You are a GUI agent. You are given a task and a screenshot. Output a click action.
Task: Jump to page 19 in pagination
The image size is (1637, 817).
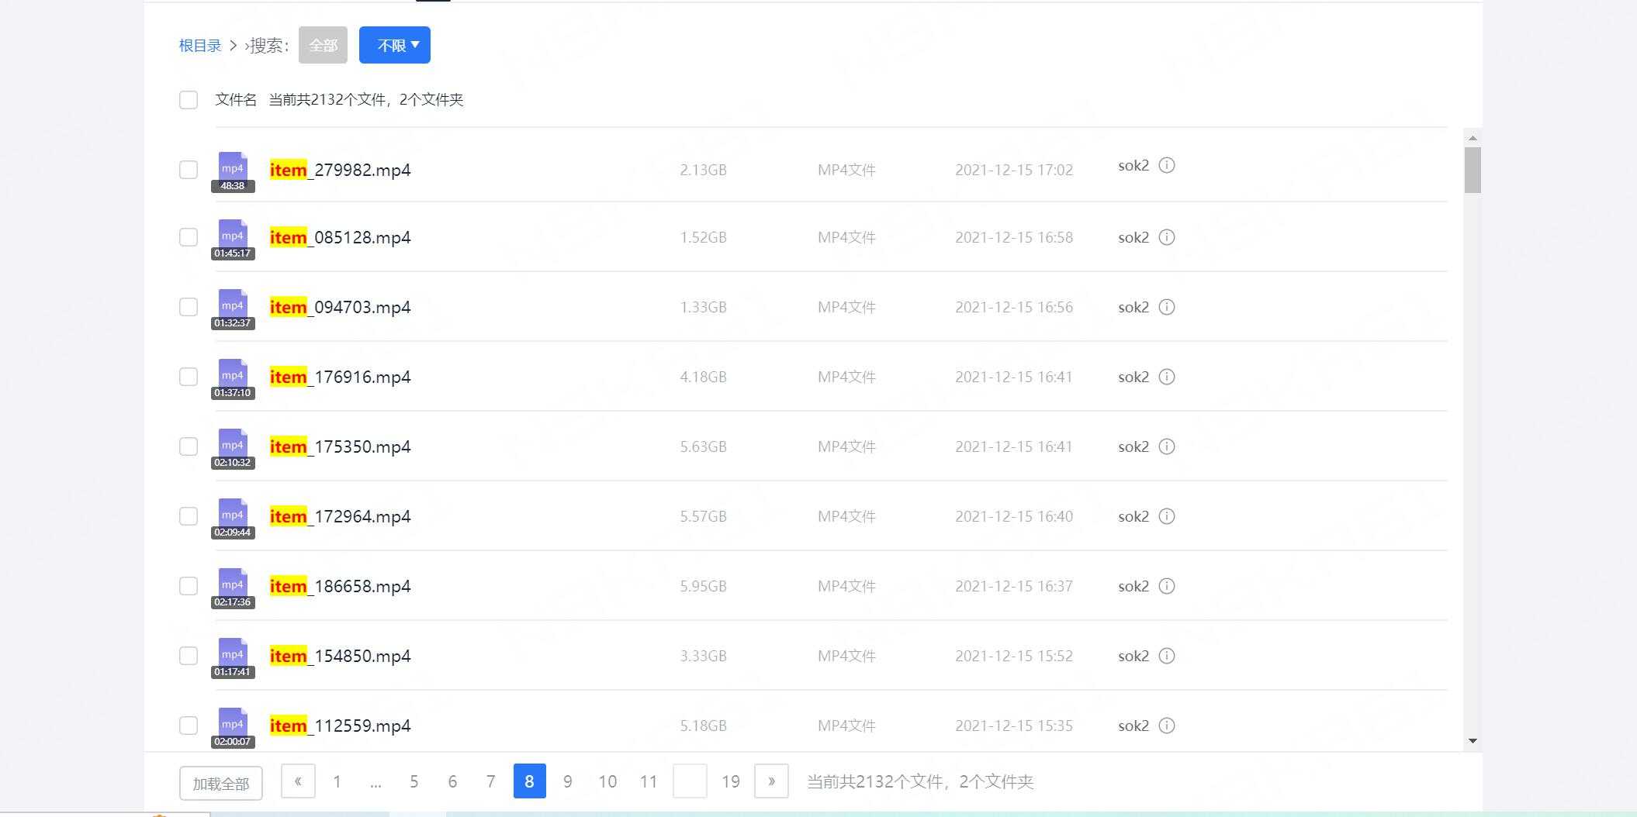730,781
